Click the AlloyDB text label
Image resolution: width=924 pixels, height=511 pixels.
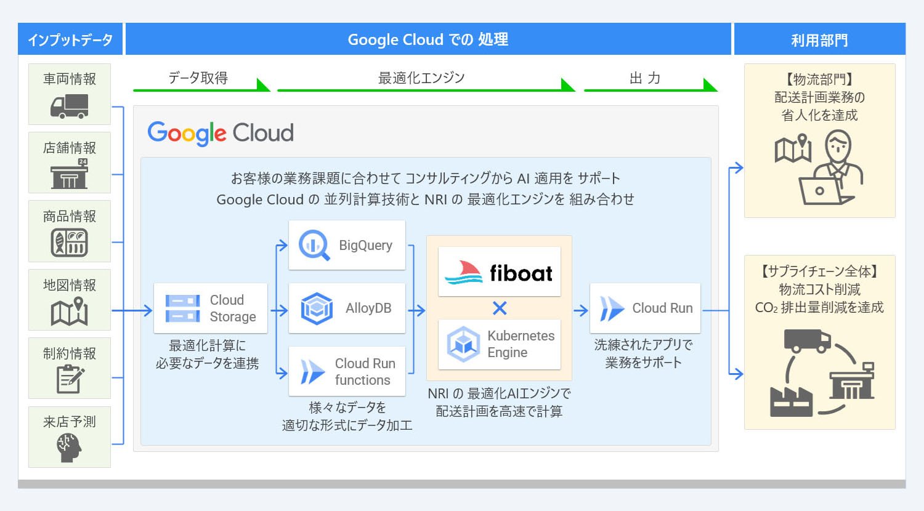pos(368,308)
